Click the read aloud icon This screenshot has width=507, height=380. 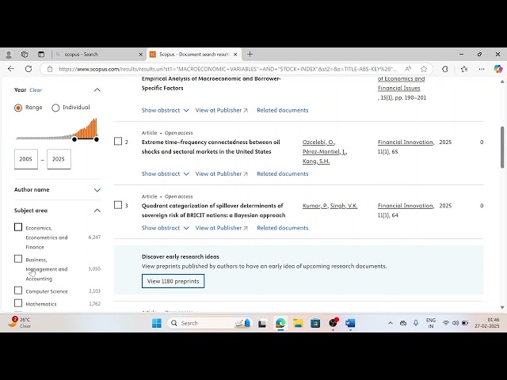point(408,69)
